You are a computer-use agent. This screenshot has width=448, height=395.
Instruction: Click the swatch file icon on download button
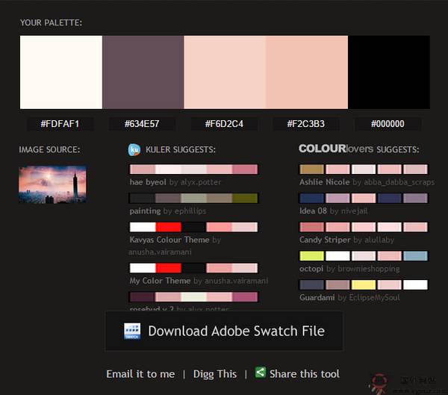click(x=132, y=332)
